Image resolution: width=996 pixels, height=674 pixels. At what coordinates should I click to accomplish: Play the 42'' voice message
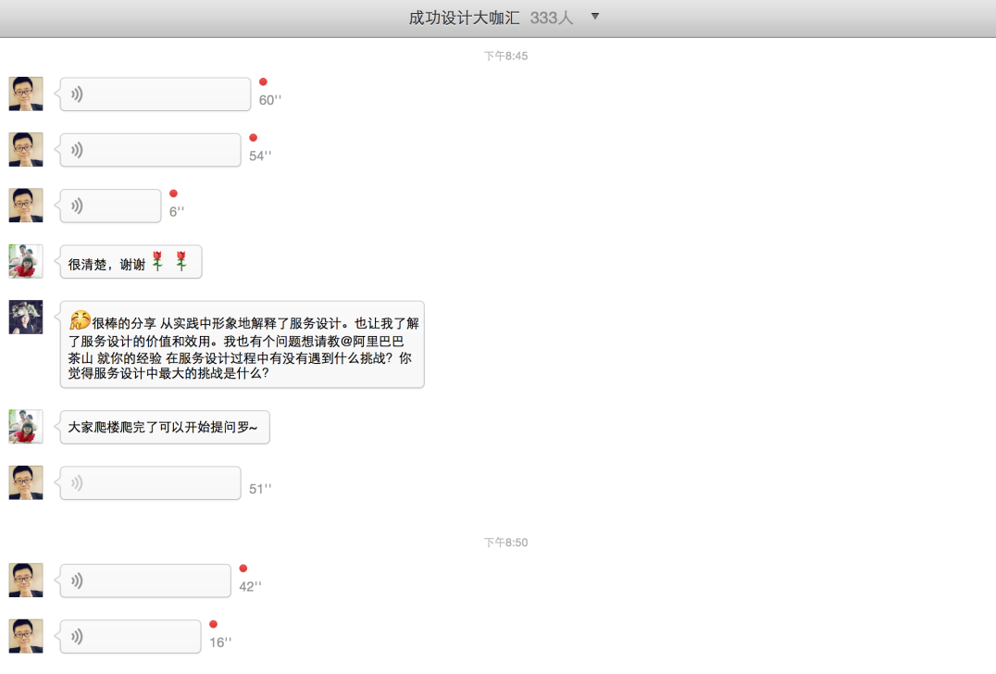point(145,580)
